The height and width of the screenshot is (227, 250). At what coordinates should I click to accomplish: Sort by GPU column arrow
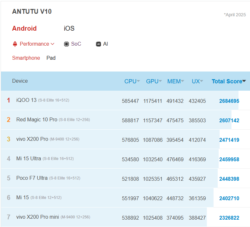pyautogui.click(x=160, y=81)
